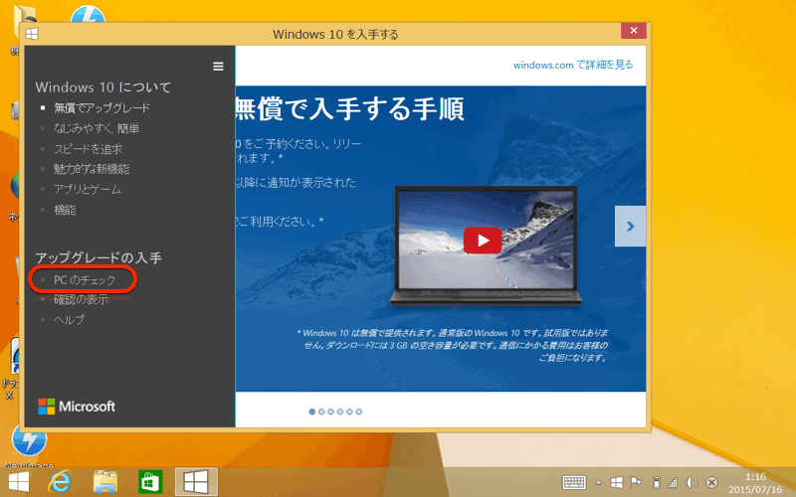Screen dimensions: 796x497
Task: Click the Start button
Action: pos(19,482)
